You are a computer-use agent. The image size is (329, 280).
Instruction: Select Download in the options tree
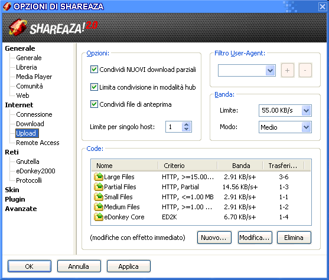30,124
